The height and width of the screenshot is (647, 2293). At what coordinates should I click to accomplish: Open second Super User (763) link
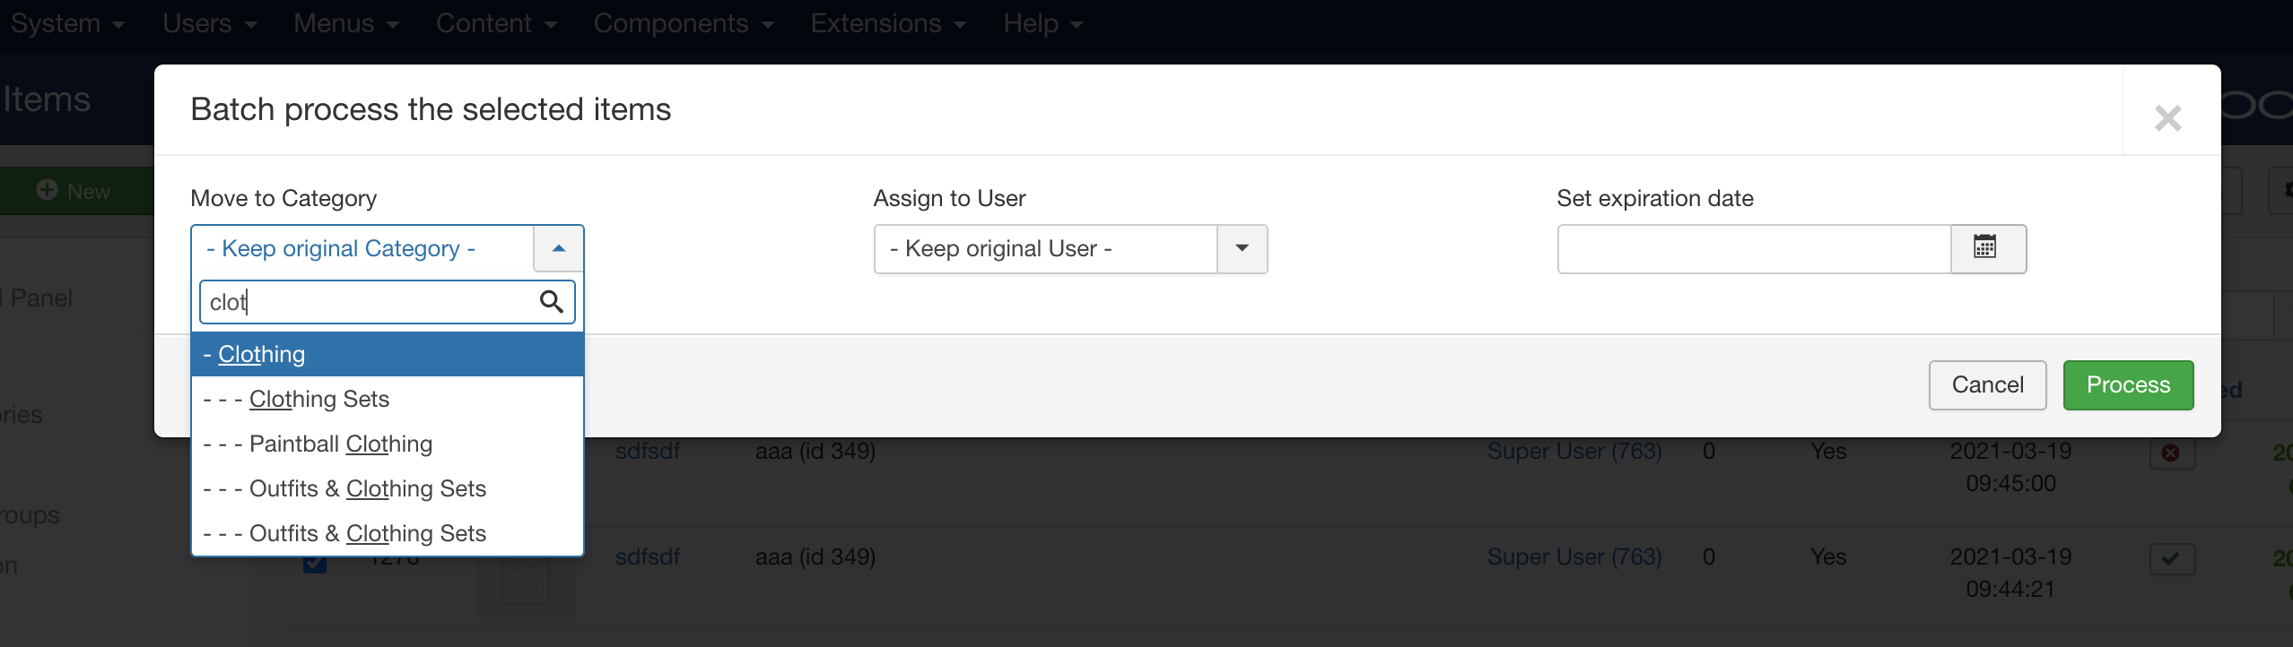click(x=1574, y=556)
